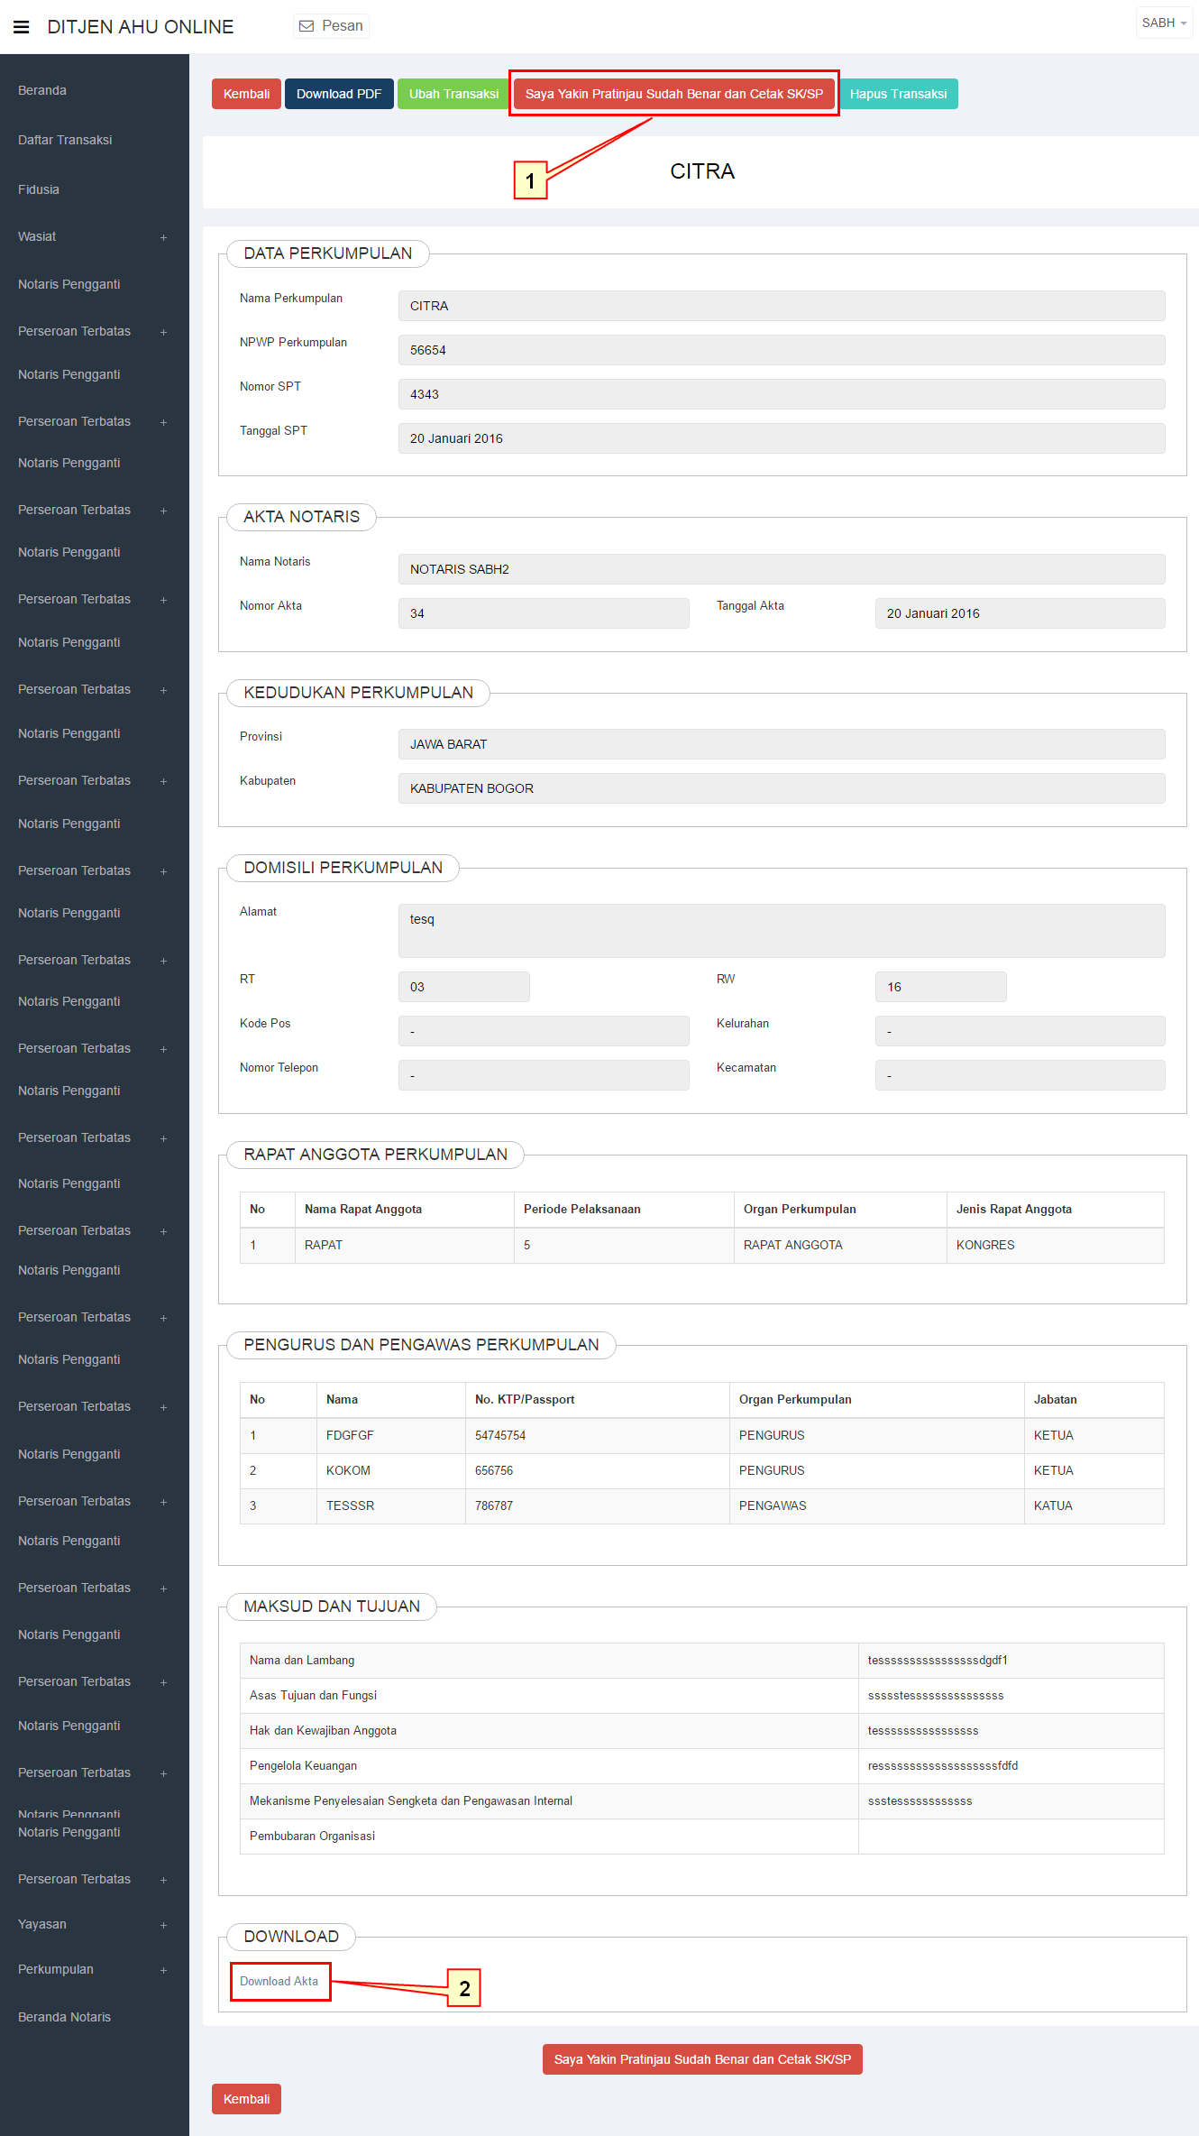Click the Download PDF button
The image size is (1199, 2136).
(x=339, y=94)
